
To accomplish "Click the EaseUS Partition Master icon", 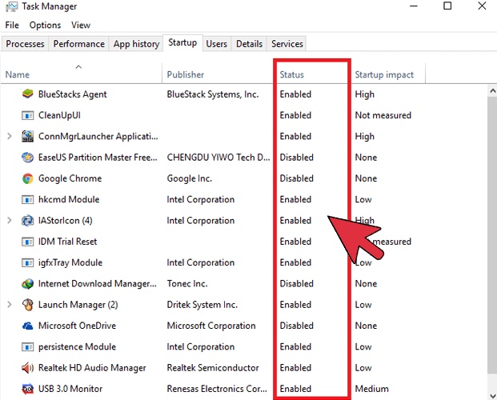I will 27,158.
